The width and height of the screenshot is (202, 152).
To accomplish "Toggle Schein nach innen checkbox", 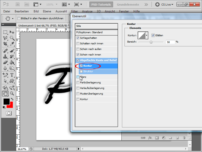I will (78, 54).
